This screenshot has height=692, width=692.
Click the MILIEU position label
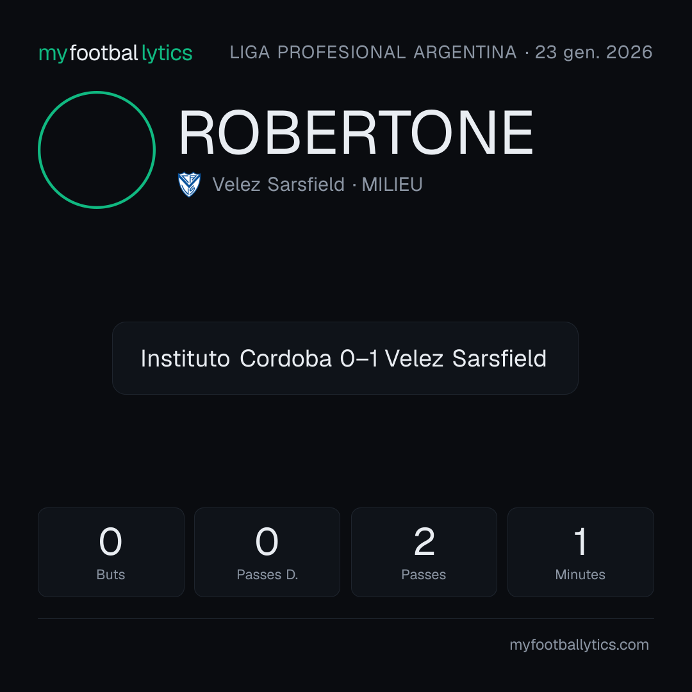pyautogui.click(x=392, y=185)
